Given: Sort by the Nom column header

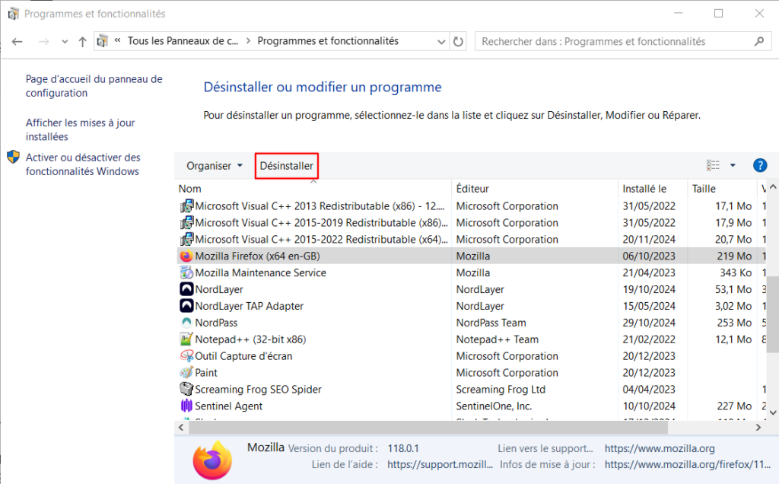Looking at the screenshot, I should coord(189,189).
